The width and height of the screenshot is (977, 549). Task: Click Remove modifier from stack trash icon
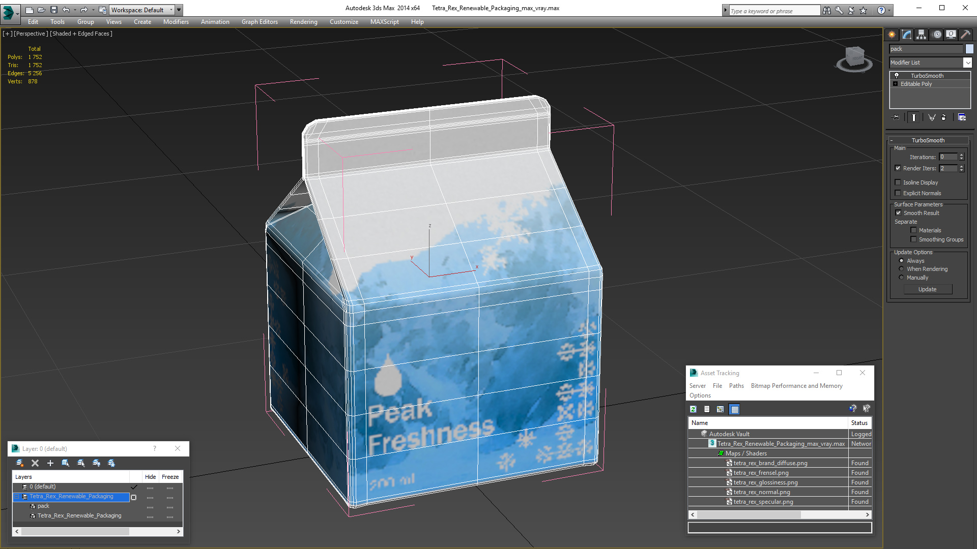pyautogui.click(x=944, y=117)
